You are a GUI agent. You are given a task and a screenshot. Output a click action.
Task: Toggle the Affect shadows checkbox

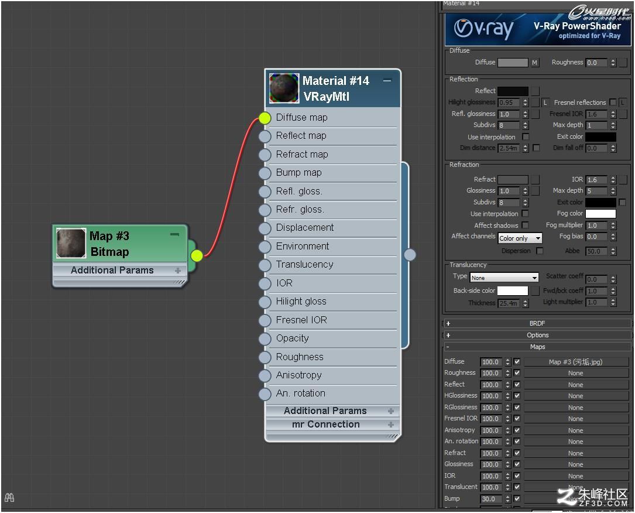526,225
